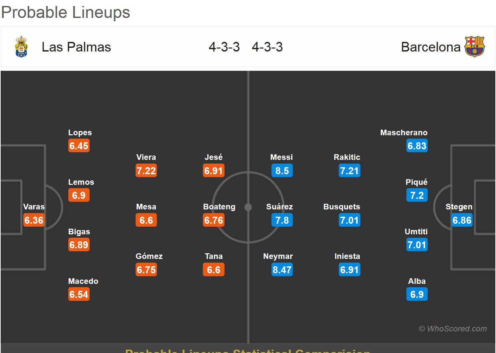
Task: Select Jesé's 6.91 rating badge
Action: pos(214,171)
